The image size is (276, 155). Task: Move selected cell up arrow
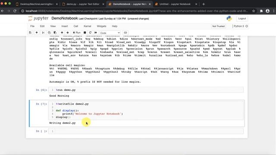(x=62, y=33)
